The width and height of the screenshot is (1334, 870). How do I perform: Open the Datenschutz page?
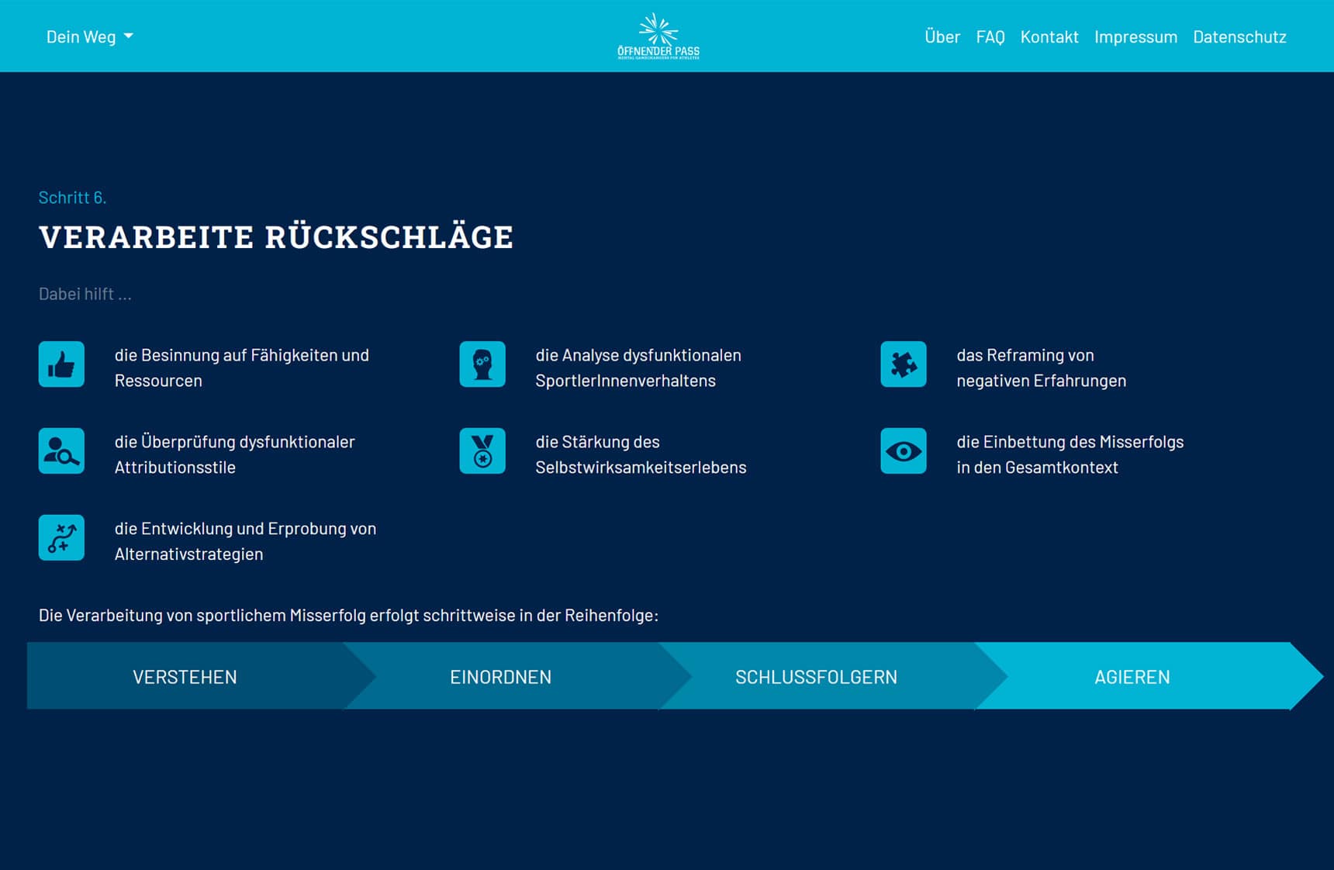(x=1239, y=36)
